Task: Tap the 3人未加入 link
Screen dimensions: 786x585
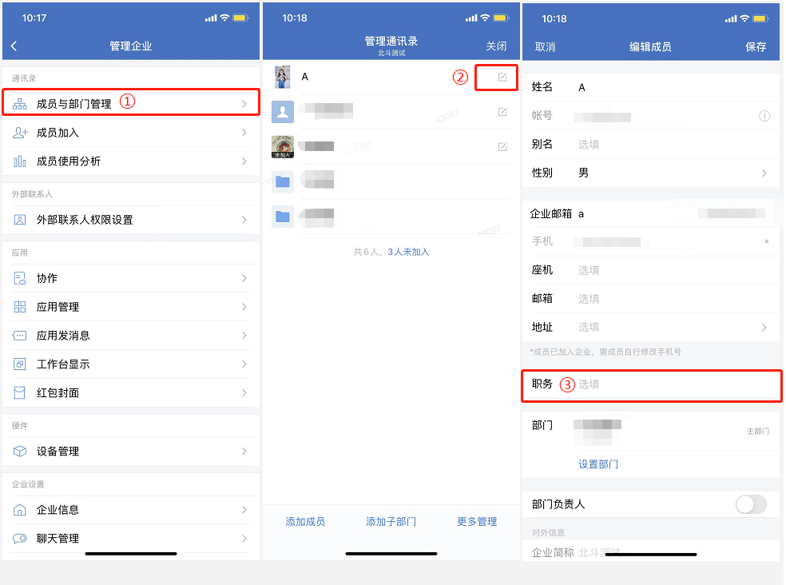Action: pos(408,252)
